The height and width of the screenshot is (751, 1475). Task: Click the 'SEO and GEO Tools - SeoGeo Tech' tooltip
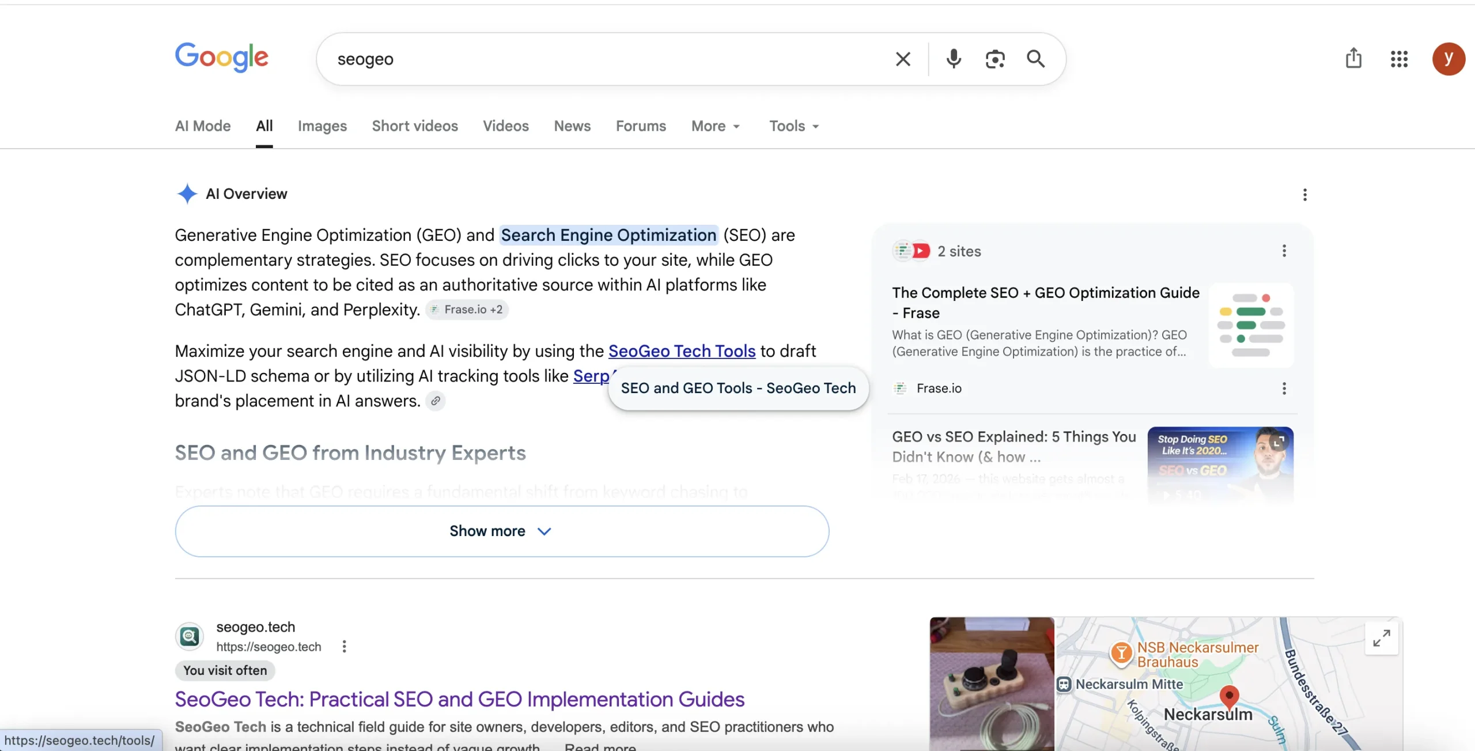738,388
